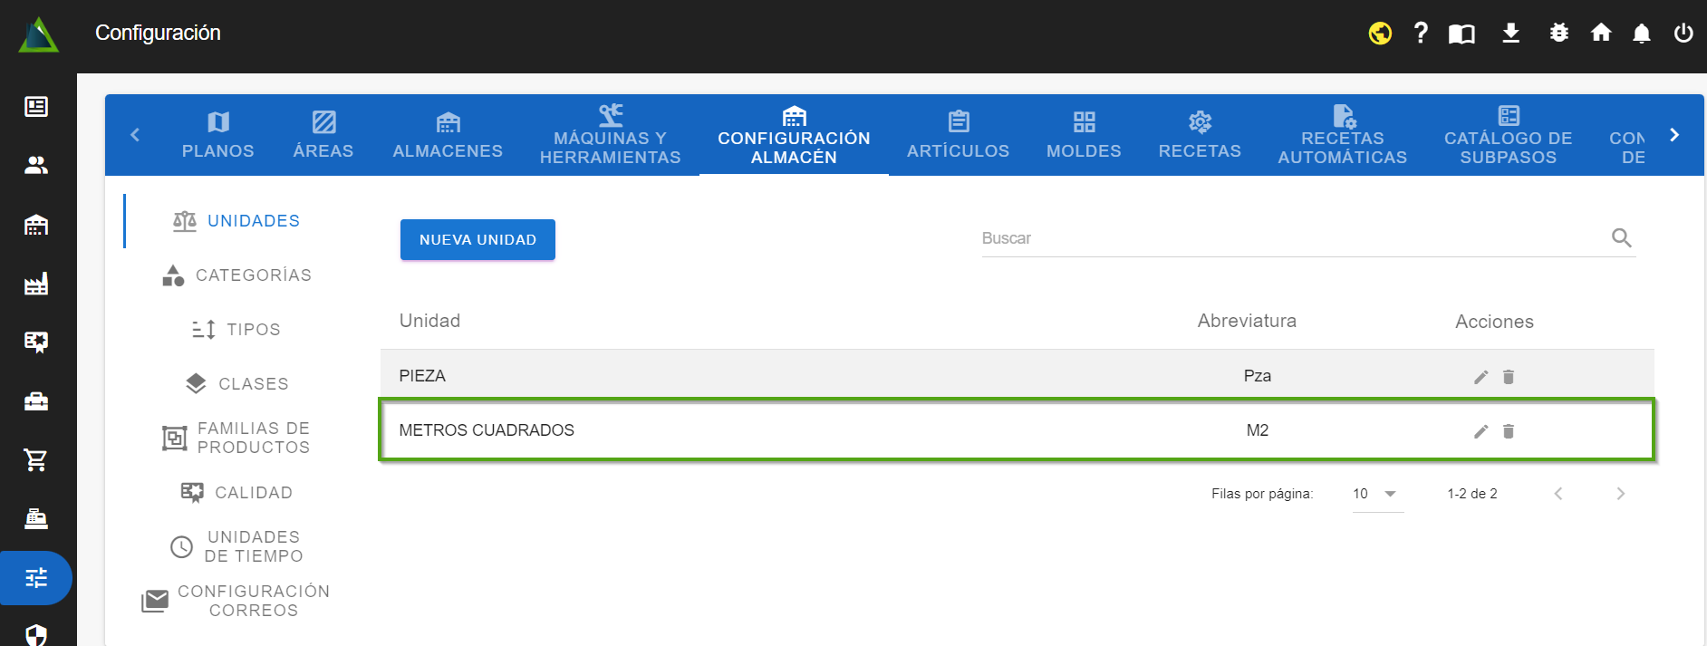Expand the rows per page dropdown
The height and width of the screenshot is (646, 1707).
[x=1377, y=494]
